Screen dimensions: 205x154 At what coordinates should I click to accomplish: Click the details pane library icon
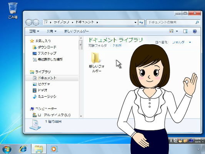(x=35, y=125)
